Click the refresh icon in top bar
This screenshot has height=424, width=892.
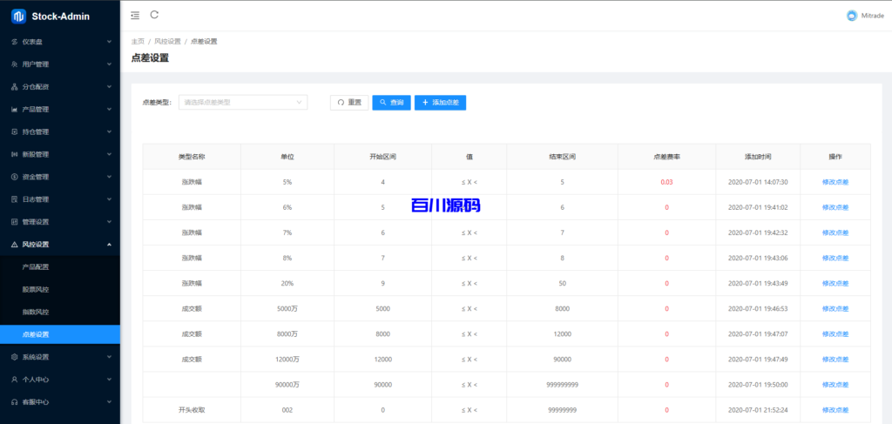(154, 15)
